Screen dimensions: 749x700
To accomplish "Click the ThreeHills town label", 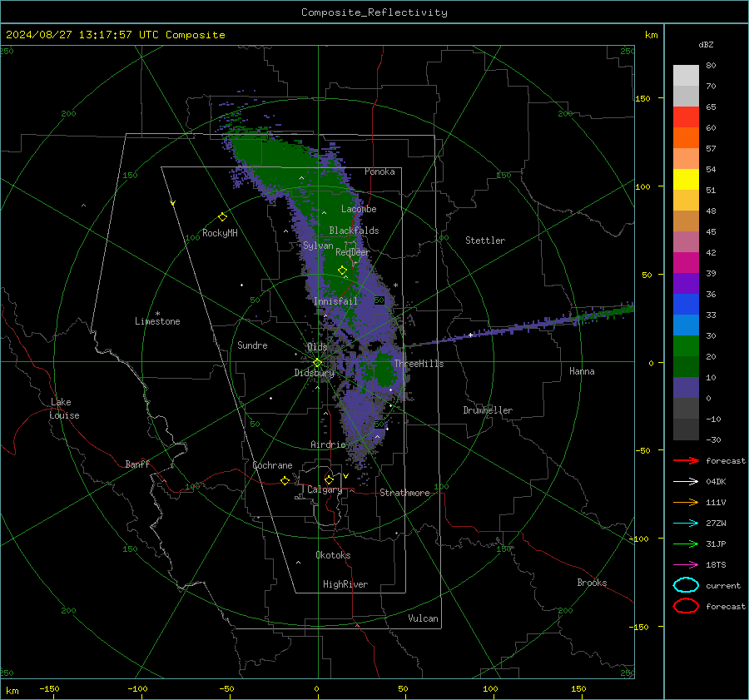I will (419, 364).
